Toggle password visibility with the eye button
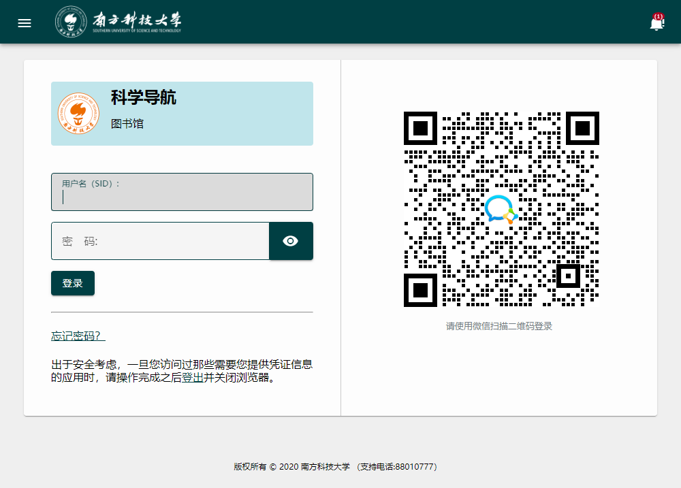 tap(291, 241)
